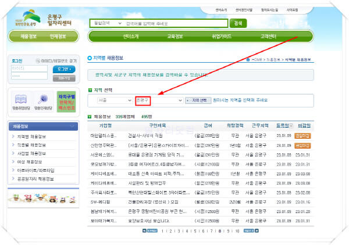This screenshot has width=349, height=245.
Task: Open the 건물관리과장 모집 job posting
Action: click(153, 202)
